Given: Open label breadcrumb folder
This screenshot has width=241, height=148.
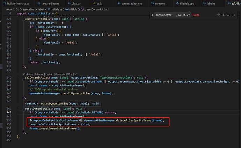Looking at the screenshot, I should pyautogui.click(x=41, y=9).
